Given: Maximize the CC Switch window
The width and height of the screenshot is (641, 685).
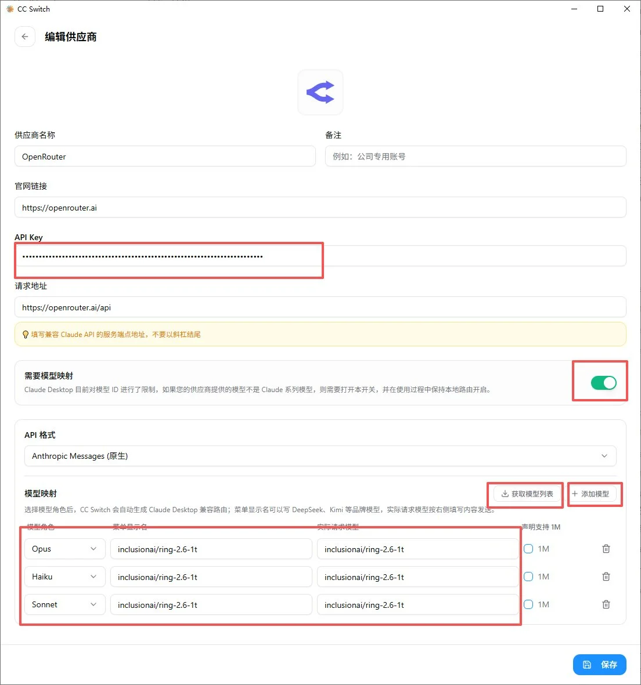Looking at the screenshot, I should (x=600, y=9).
